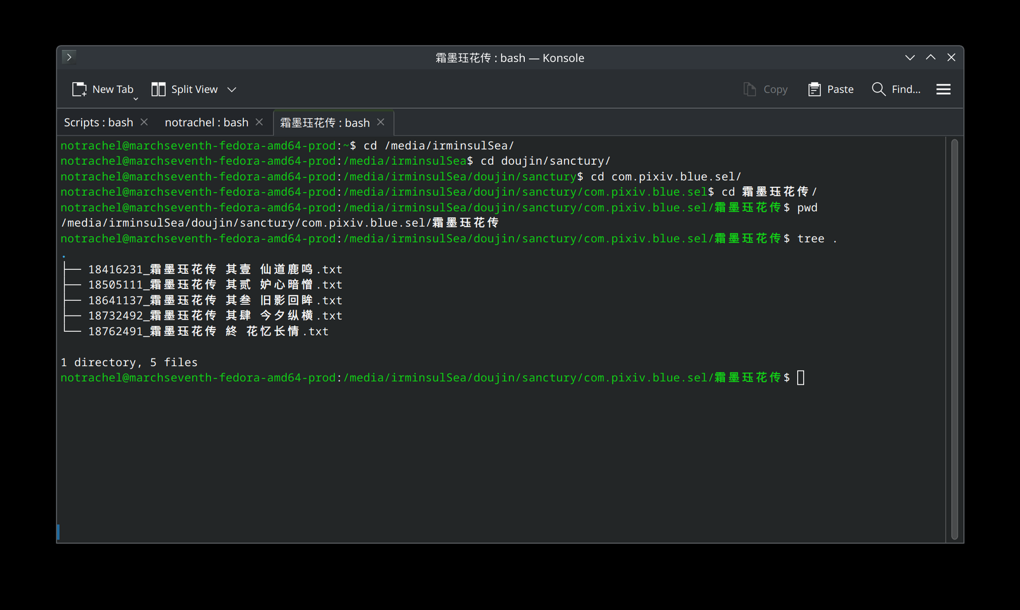Open the New Tab profile dropdown arrow
Screen dimensions: 1020x610
point(136,99)
